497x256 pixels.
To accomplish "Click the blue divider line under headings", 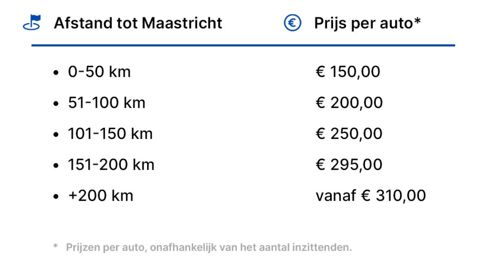I will coord(243,45).
